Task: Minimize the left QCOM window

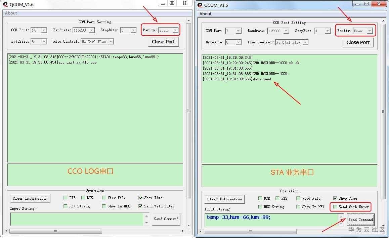Action: coord(163,3)
